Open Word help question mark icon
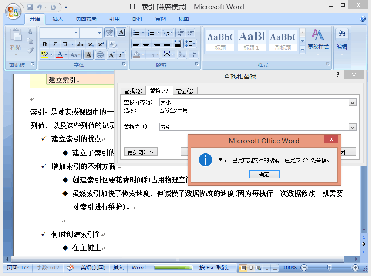The image size is (371, 276). pos(362,19)
